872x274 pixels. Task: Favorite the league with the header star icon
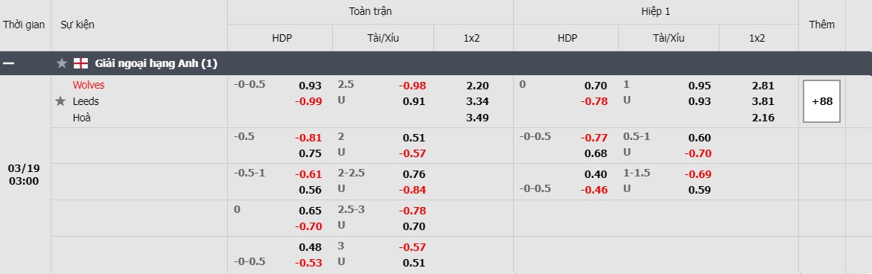point(62,63)
